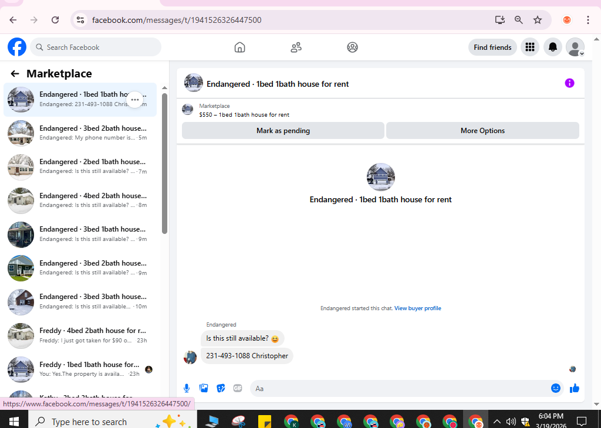Click the voice clip microphone icon

[x=187, y=388]
